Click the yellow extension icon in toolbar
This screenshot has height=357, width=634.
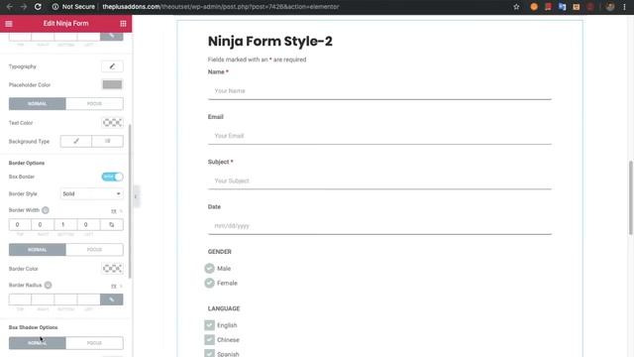click(x=577, y=7)
